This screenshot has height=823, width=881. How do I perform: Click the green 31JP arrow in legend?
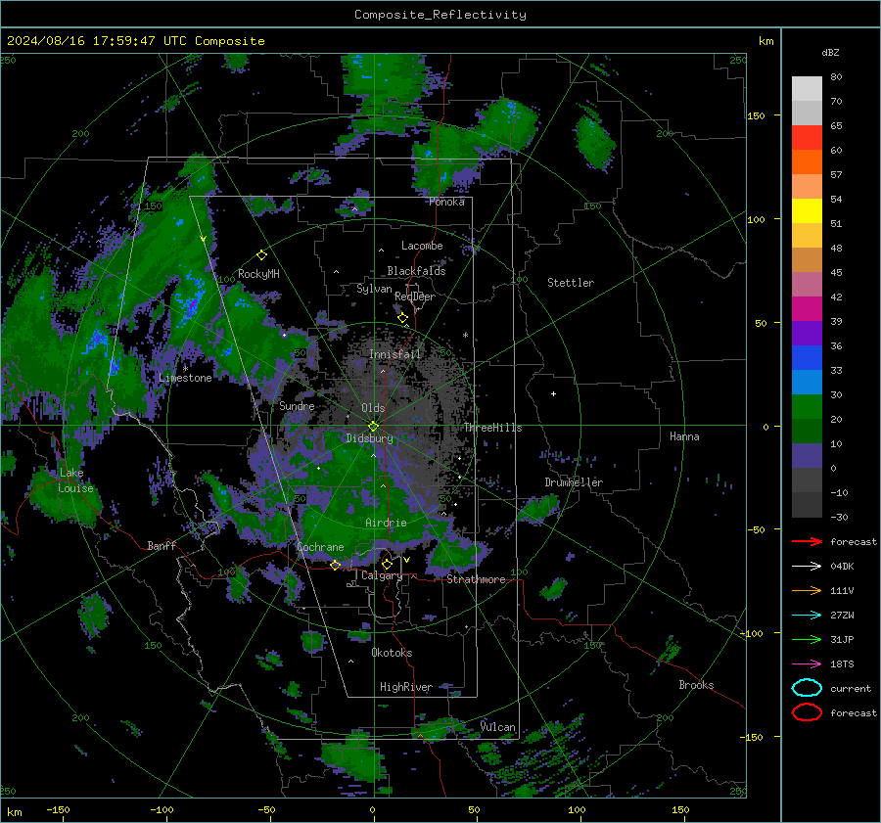pos(807,639)
